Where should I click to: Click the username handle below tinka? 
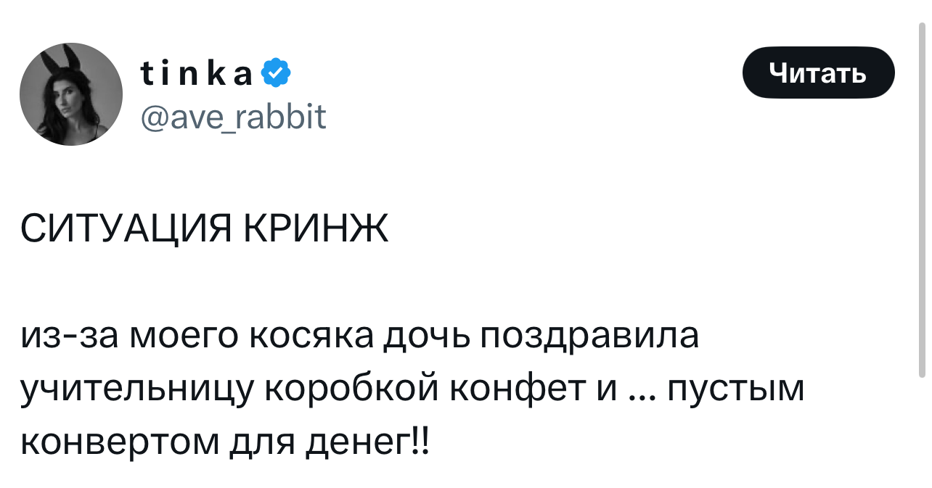234,116
